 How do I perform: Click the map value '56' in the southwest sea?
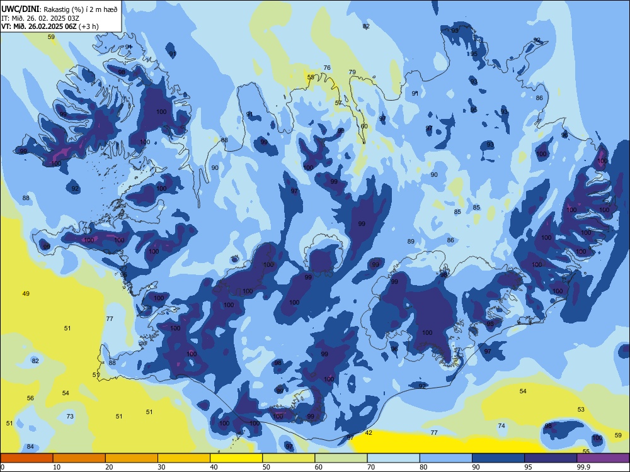coord(30,398)
